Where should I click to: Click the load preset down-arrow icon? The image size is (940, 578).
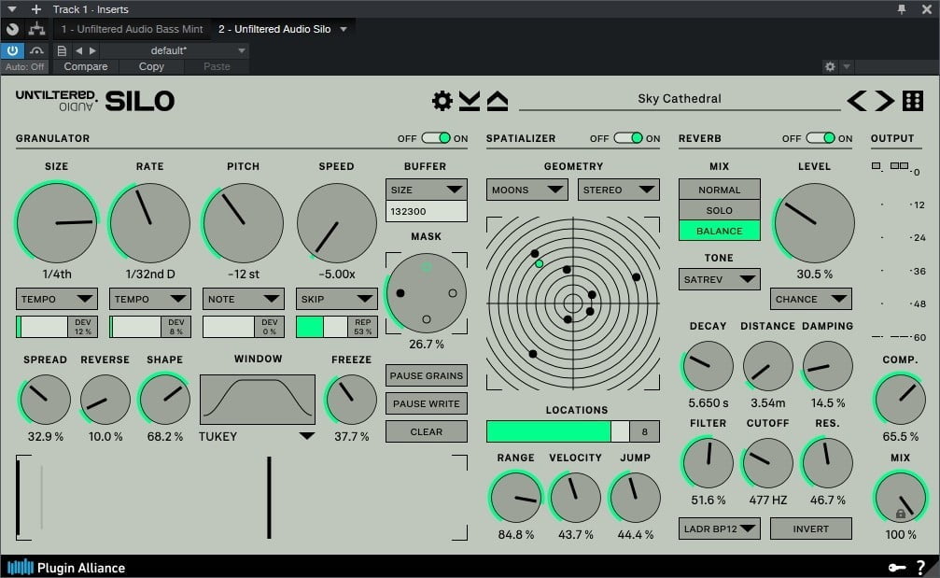click(x=470, y=101)
